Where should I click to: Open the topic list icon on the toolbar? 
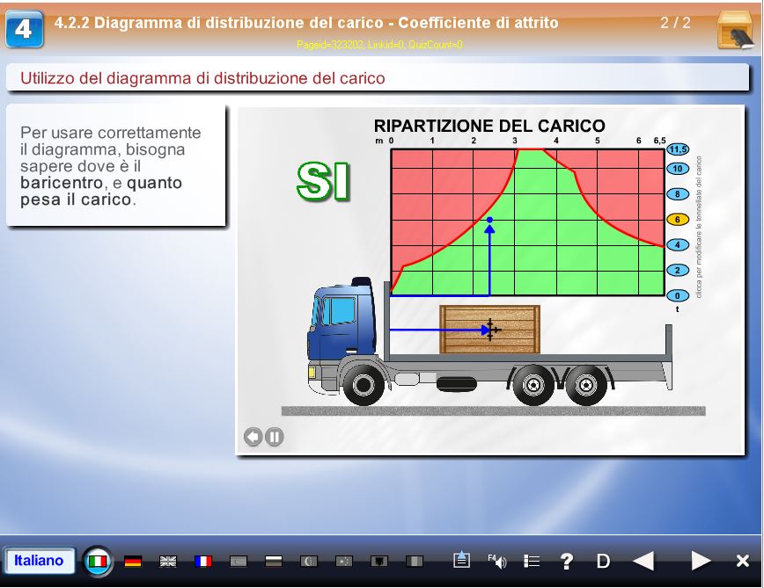(531, 563)
